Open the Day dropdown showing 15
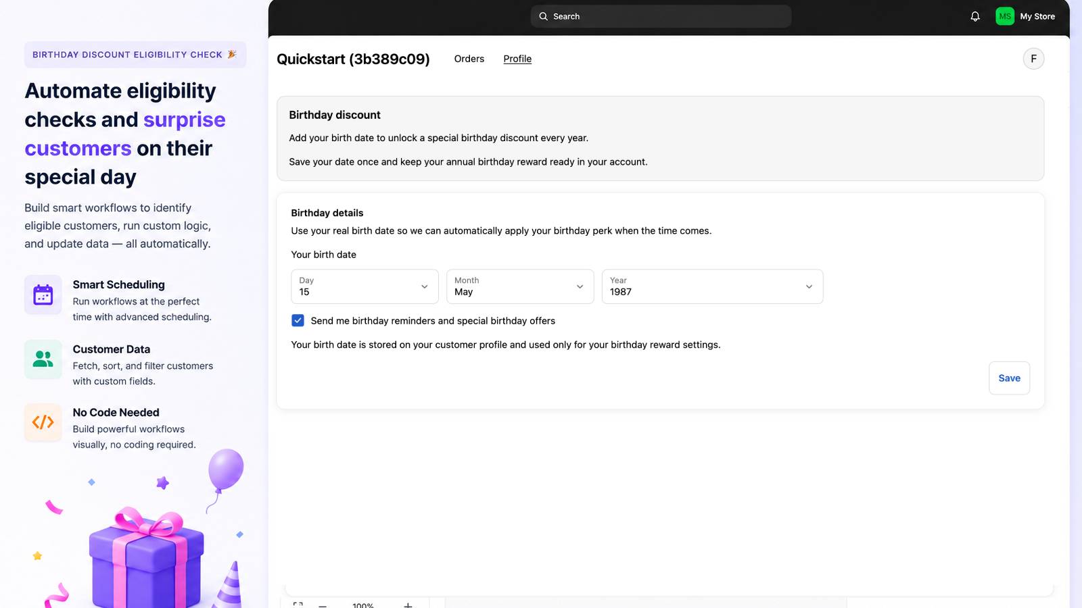Screen dimensions: 1082x608 (x=364, y=286)
